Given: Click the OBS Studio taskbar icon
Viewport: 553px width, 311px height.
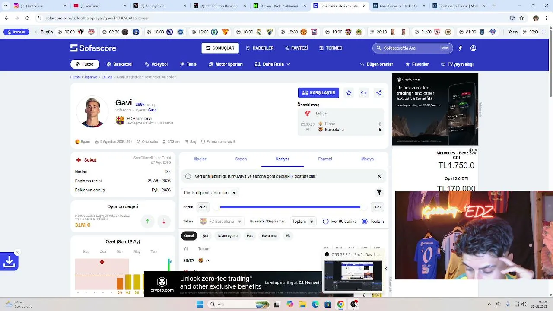Looking at the screenshot, I should tap(353, 304).
